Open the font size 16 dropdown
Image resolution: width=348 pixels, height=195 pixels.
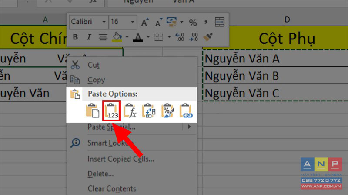[133, 22]
